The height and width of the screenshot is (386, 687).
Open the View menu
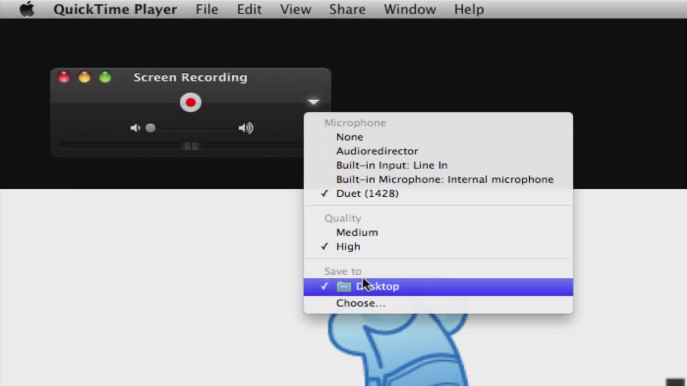(x=296, y=9)
